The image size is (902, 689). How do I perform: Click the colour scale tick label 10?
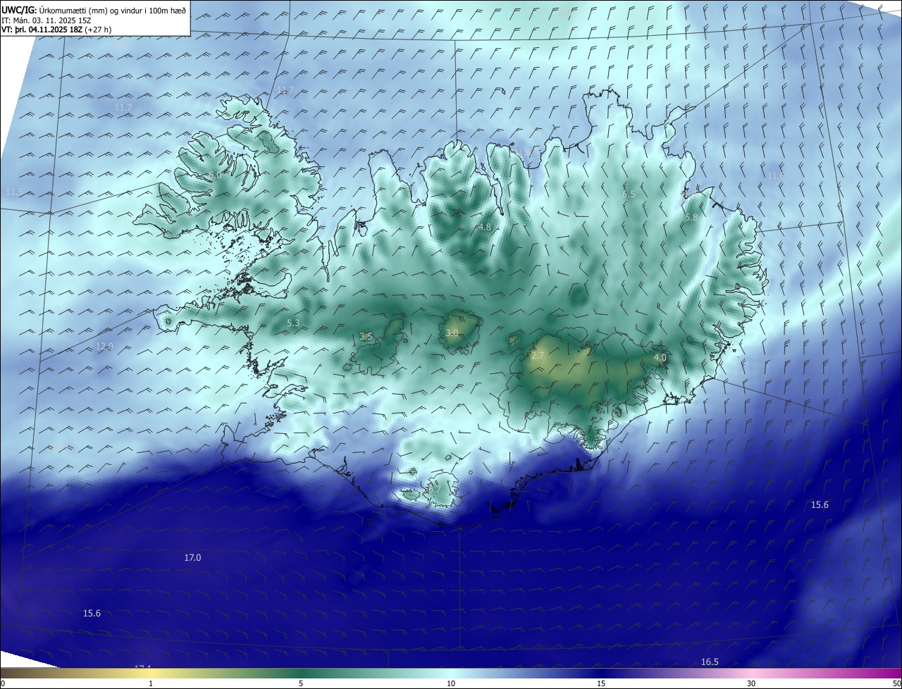coord(451,683)
